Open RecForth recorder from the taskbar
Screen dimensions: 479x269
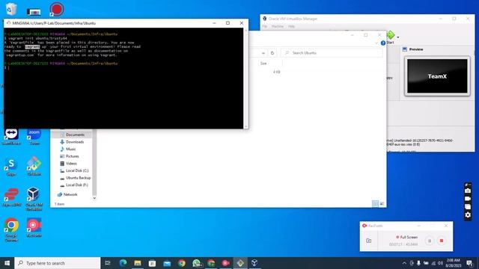click(x=226, y=263)
